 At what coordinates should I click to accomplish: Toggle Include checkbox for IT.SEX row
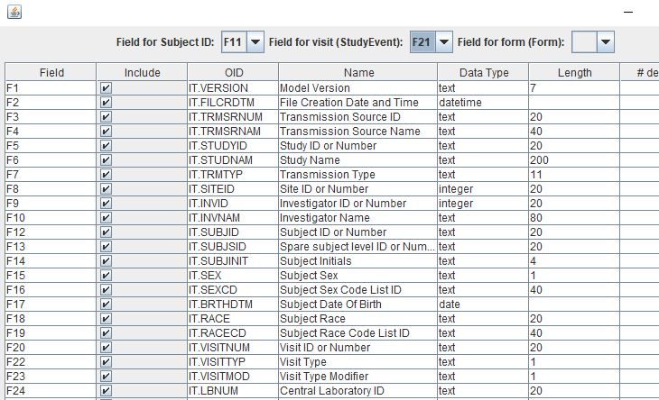tap(107, 276)
